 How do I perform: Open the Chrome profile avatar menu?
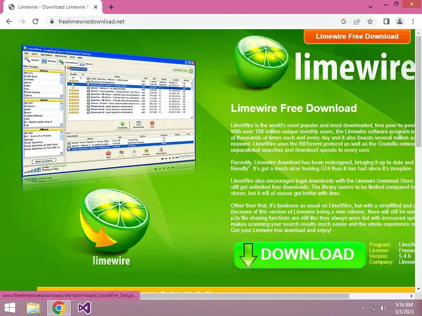pyautogui.click(x=400, y=21)
